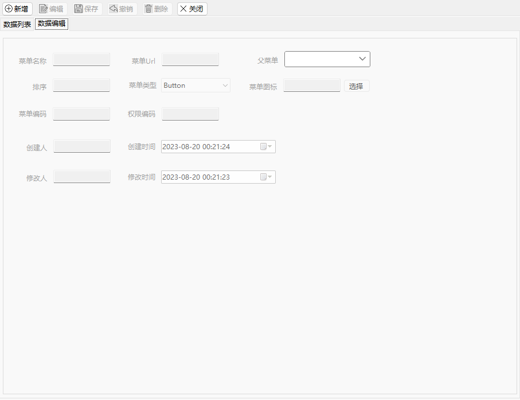This screenshot has width=520, height=400.
Task: Switch to the 数据列表 tab
Action: click(x=17, y=24)
